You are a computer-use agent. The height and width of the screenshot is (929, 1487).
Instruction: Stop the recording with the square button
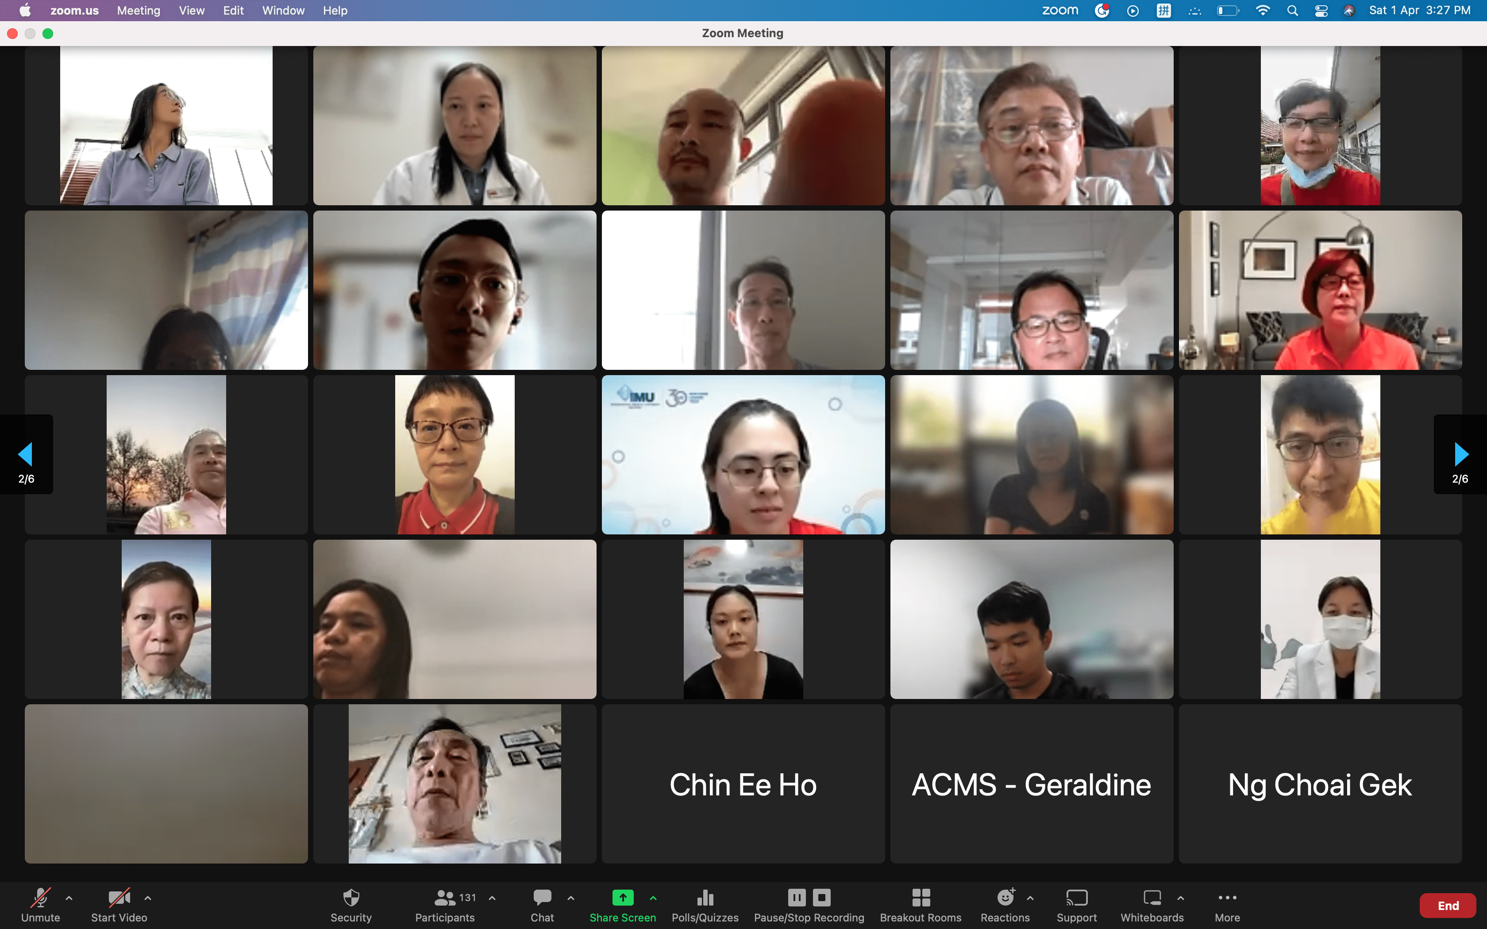click(821, 898)
